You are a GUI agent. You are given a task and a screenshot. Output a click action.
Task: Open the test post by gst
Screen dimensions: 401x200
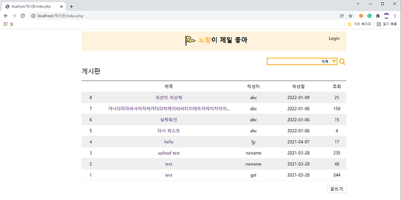coord(169,175)
